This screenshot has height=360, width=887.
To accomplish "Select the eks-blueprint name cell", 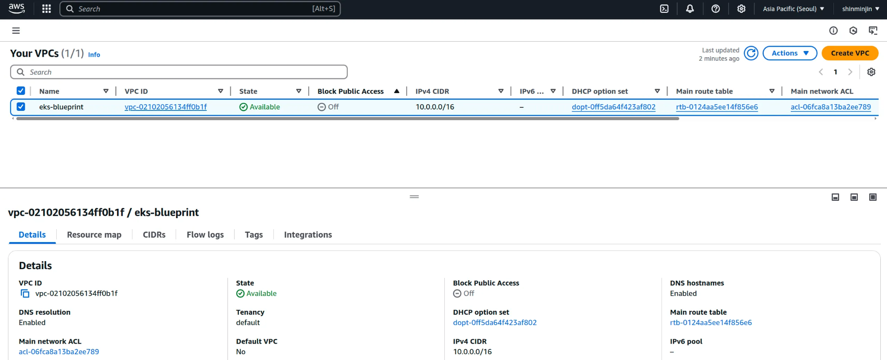I will (61, 107).
